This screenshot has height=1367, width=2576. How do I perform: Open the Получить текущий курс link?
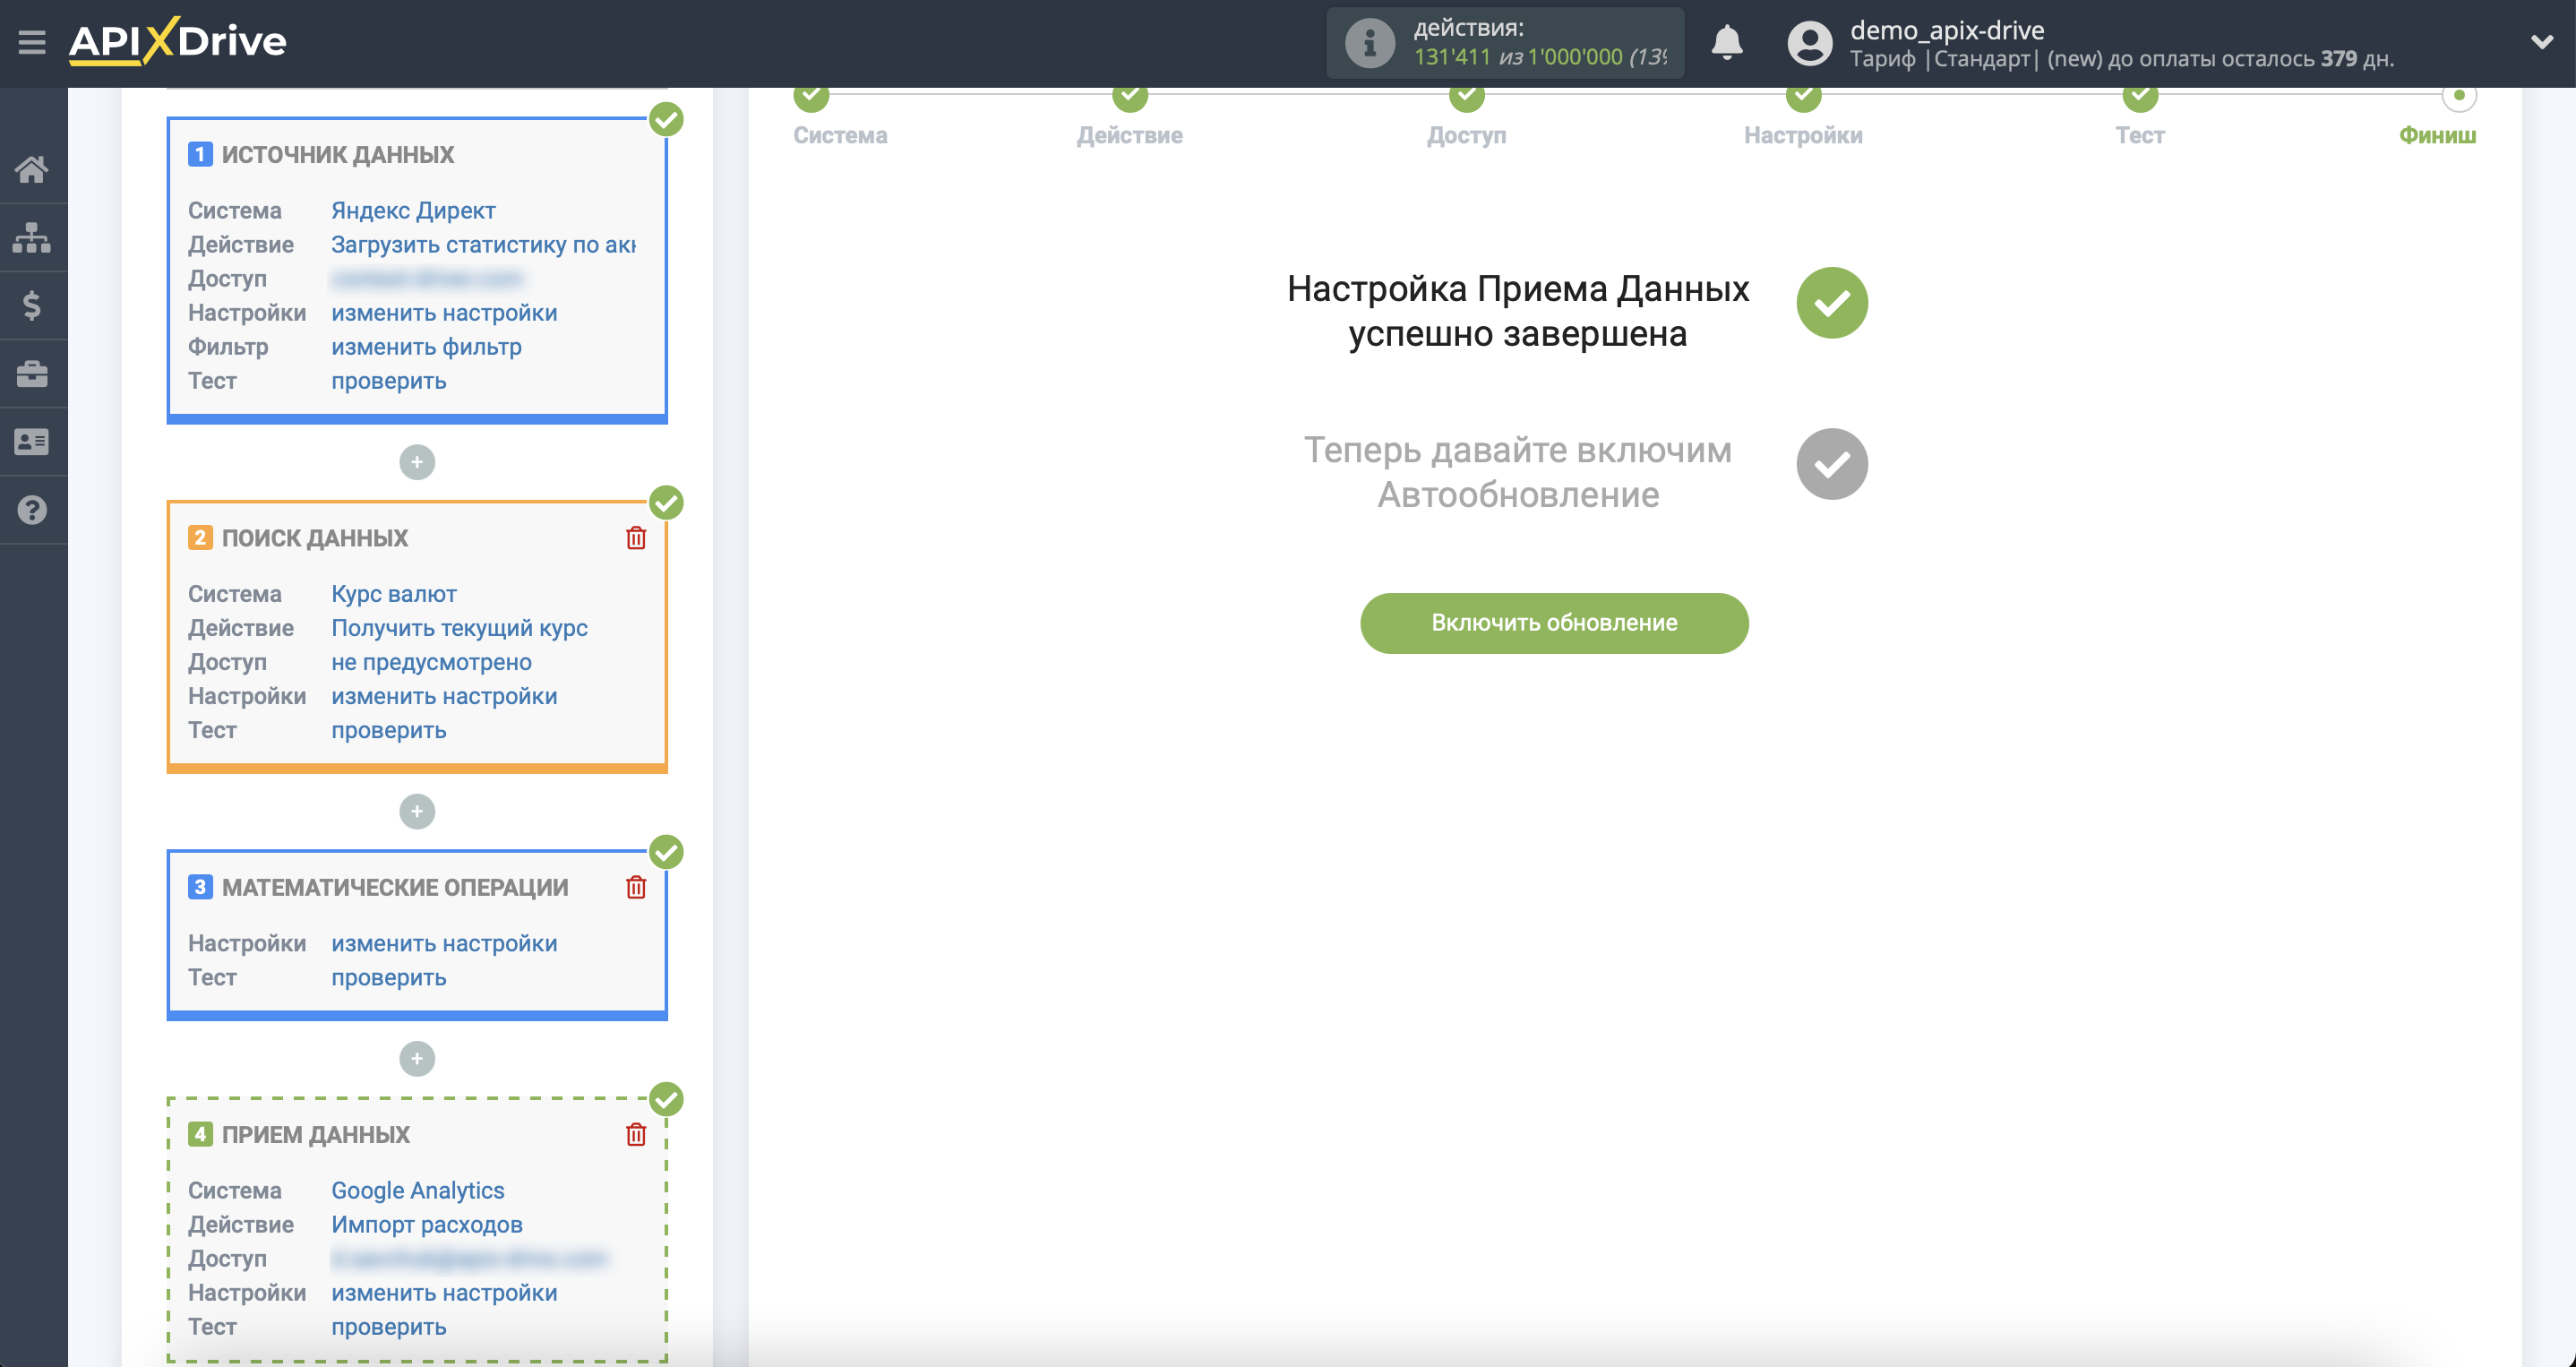(x=459, y=628)
